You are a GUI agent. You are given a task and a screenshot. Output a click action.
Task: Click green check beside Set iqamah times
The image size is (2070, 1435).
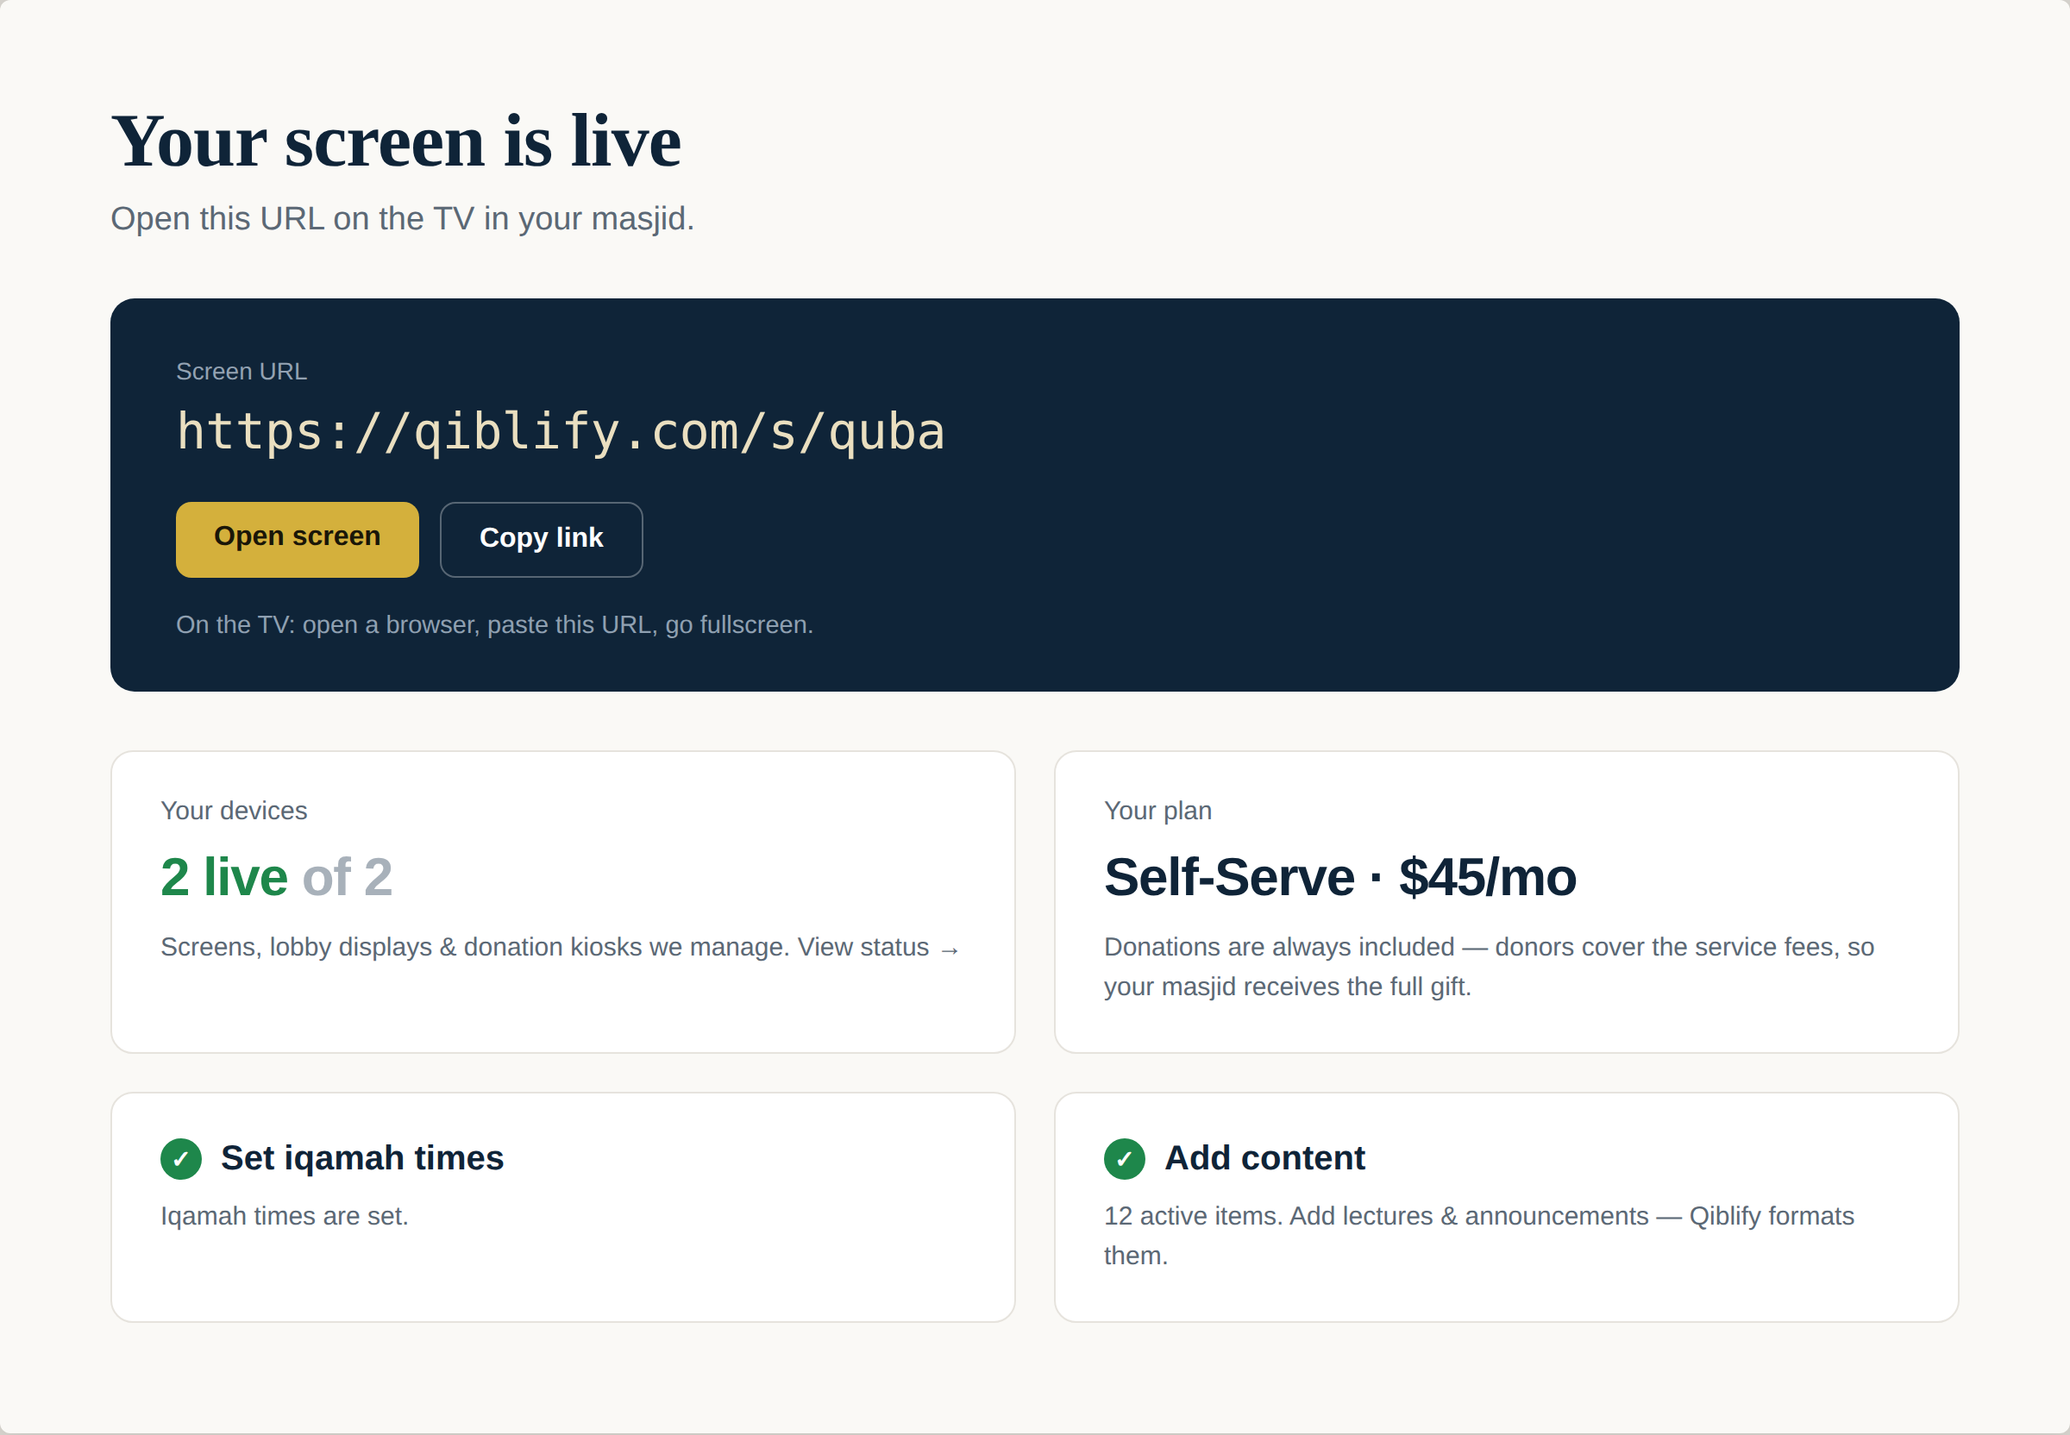pos(181,1159)
